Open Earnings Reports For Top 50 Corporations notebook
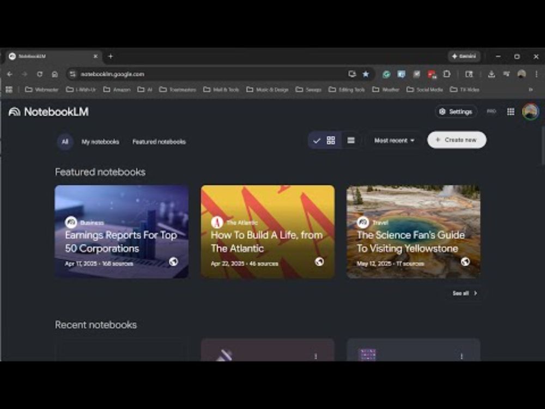The image size is (545, 409). click(122, 232)
